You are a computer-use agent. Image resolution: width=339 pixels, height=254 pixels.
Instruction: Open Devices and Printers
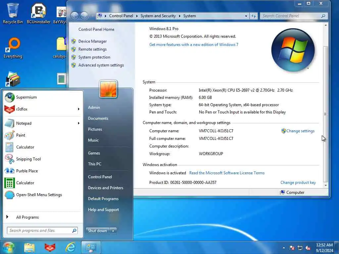[106, 188]
